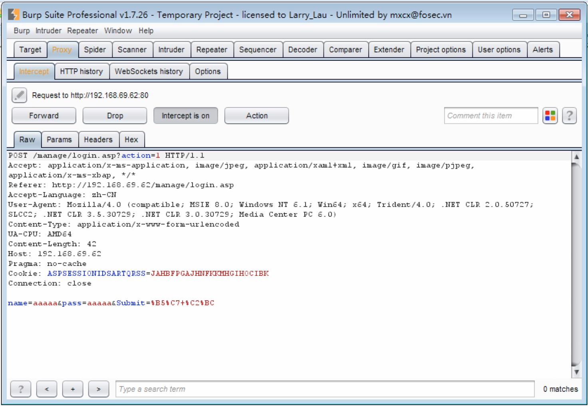588x407 pixels.
Task: Click the Cookie ASPSESSIONIDSARTQRSS header line
Action: 138,273
